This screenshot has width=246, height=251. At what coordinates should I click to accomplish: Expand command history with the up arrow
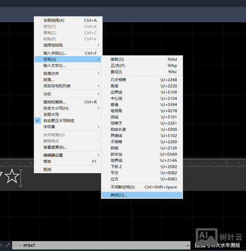[x=187, y=246]
